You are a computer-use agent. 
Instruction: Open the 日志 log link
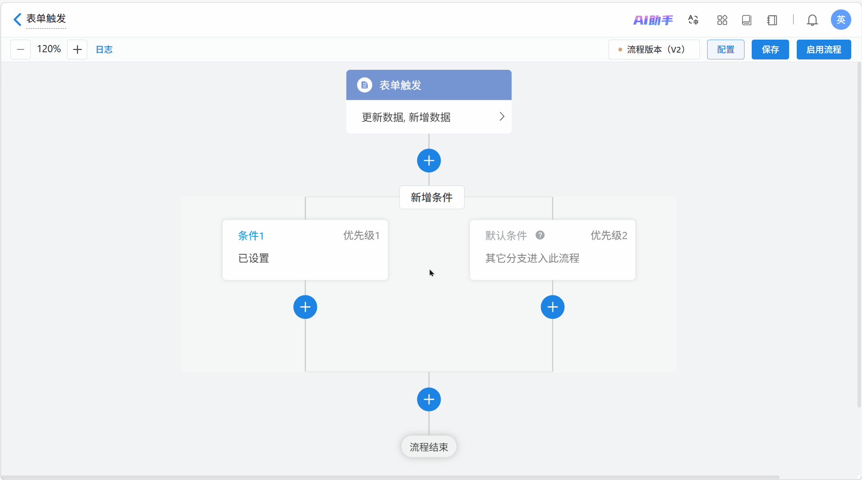[x=104, y=50]
